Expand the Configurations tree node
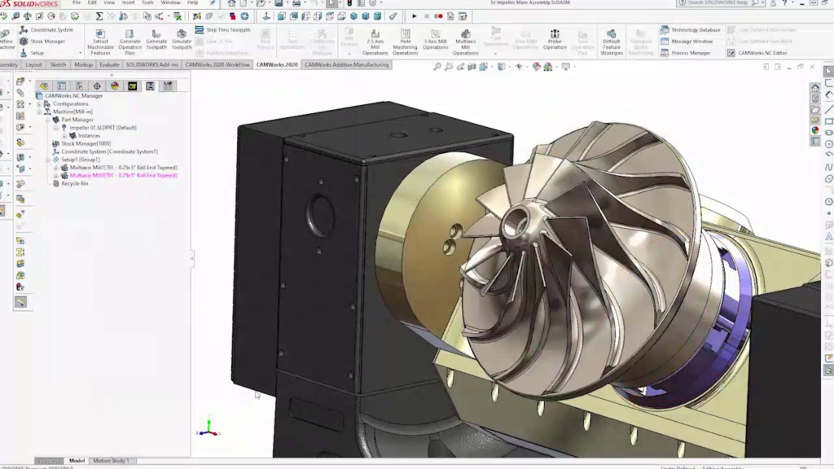This screenshot has height=469, width=834. coord(38,104)
